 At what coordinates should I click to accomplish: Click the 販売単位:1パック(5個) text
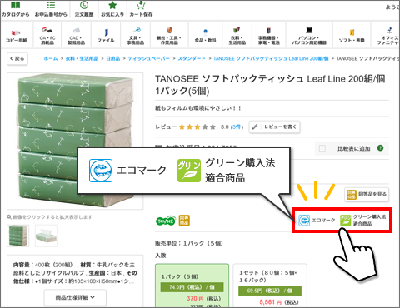coord(189,243)
